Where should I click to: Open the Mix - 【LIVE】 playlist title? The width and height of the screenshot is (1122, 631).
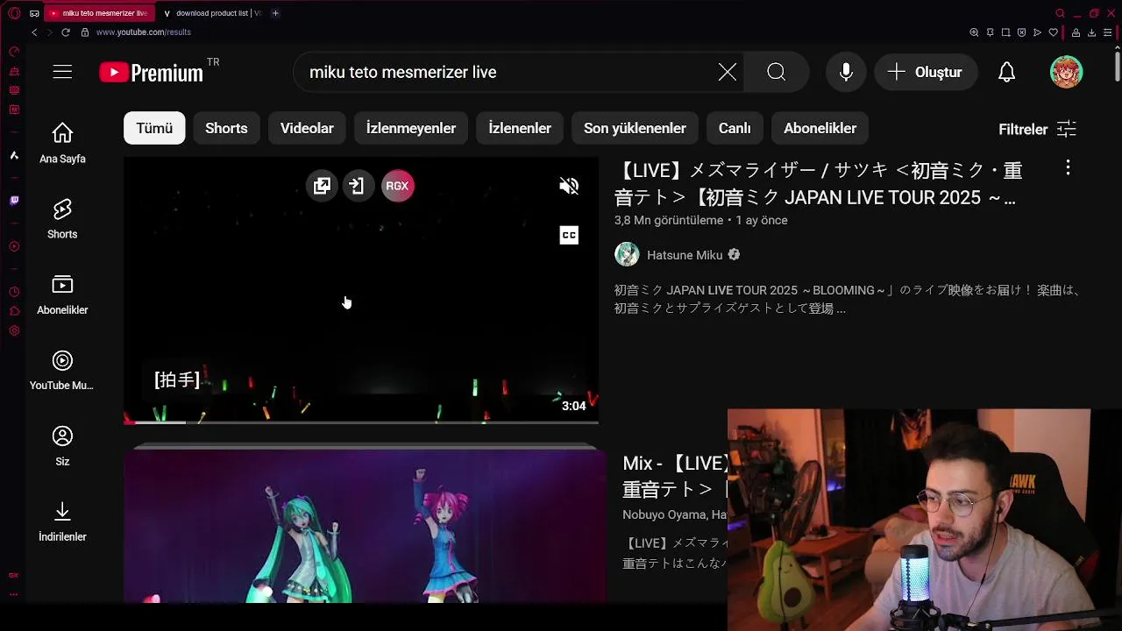tap(675, 476)
